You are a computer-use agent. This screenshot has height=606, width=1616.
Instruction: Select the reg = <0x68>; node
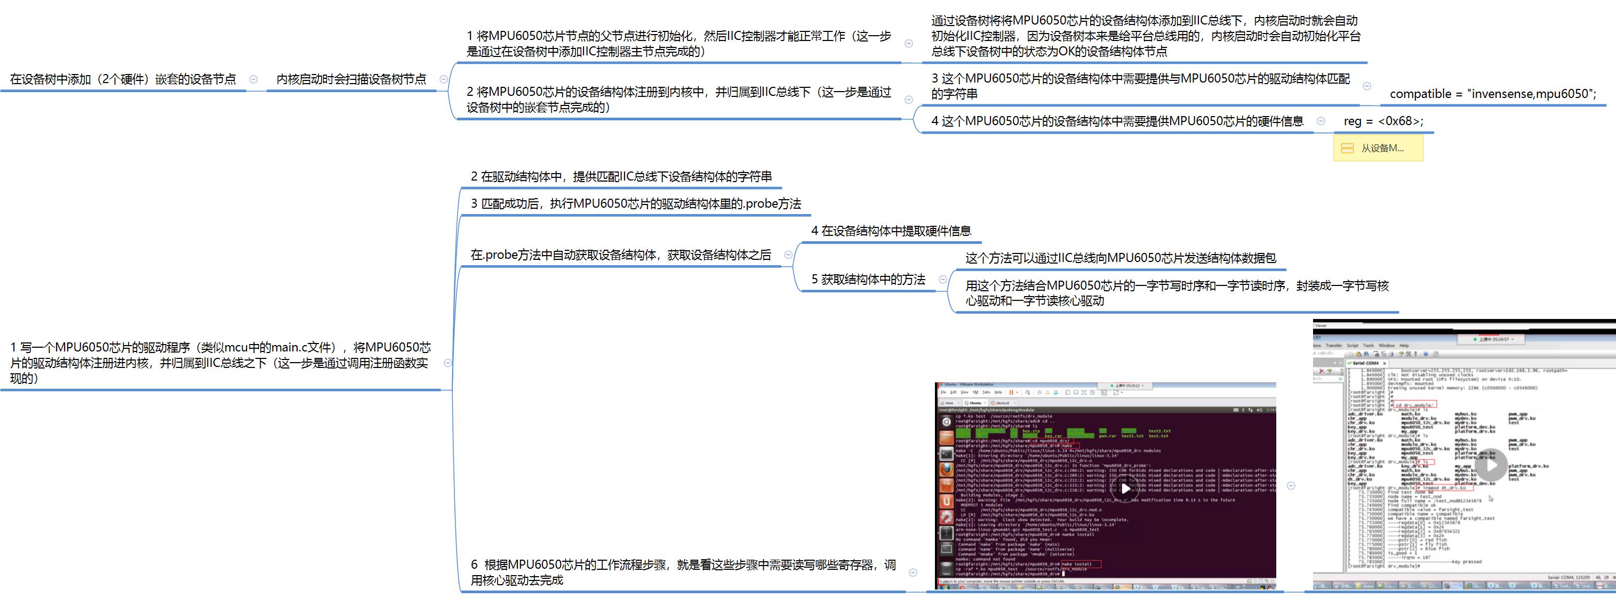(x=1383, y=121)
